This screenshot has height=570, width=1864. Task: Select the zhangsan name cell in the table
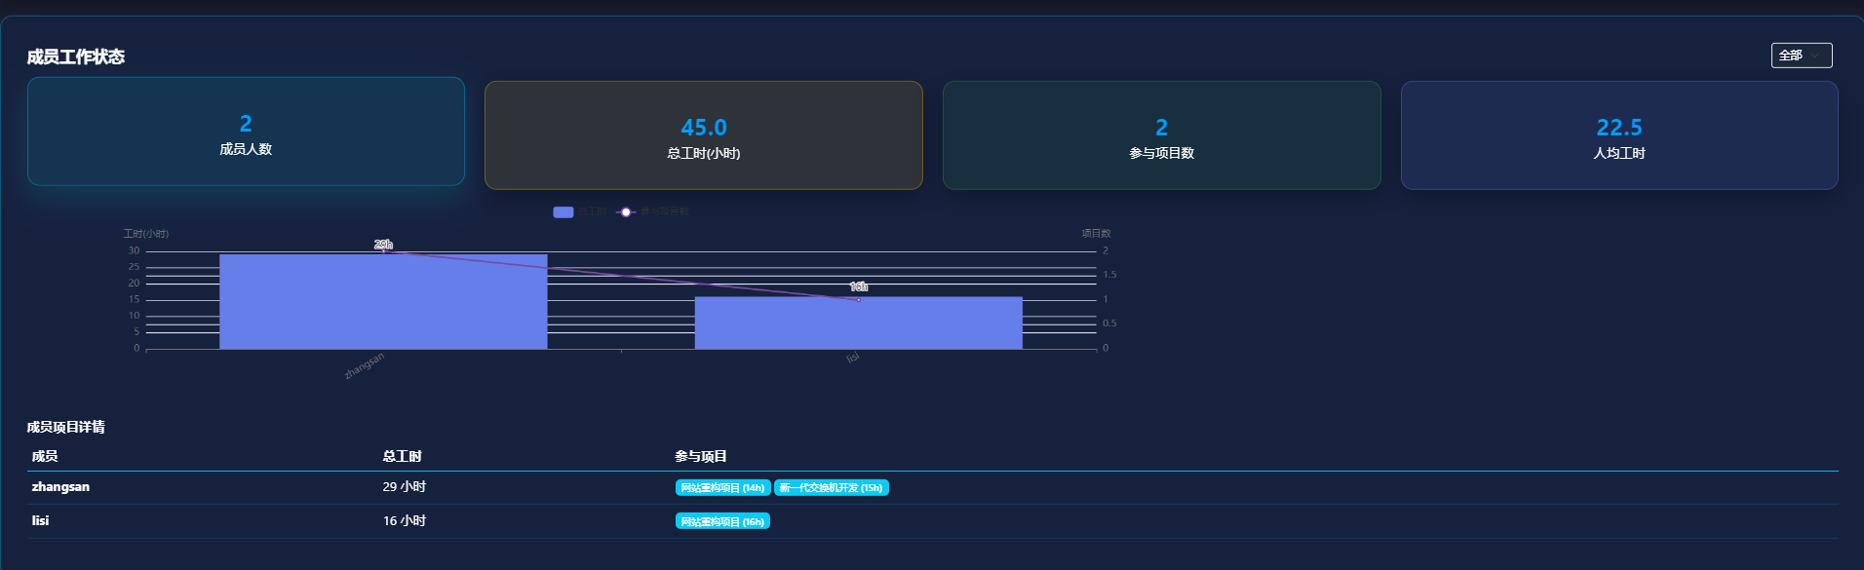[60, 487]
